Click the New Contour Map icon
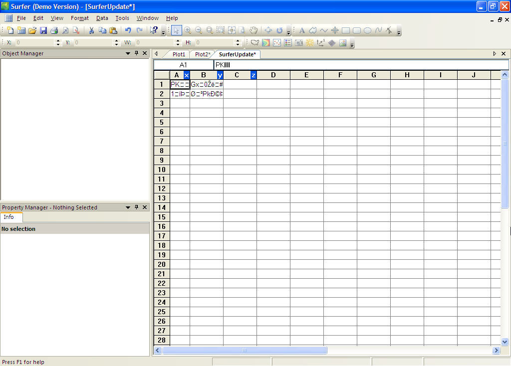This screenshot has height=366, width=511. [x=266, y=43]
